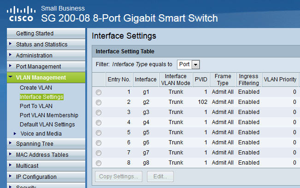
Task: Expand the Spanning Tree arrow
Action: click(x=10, y=143)
